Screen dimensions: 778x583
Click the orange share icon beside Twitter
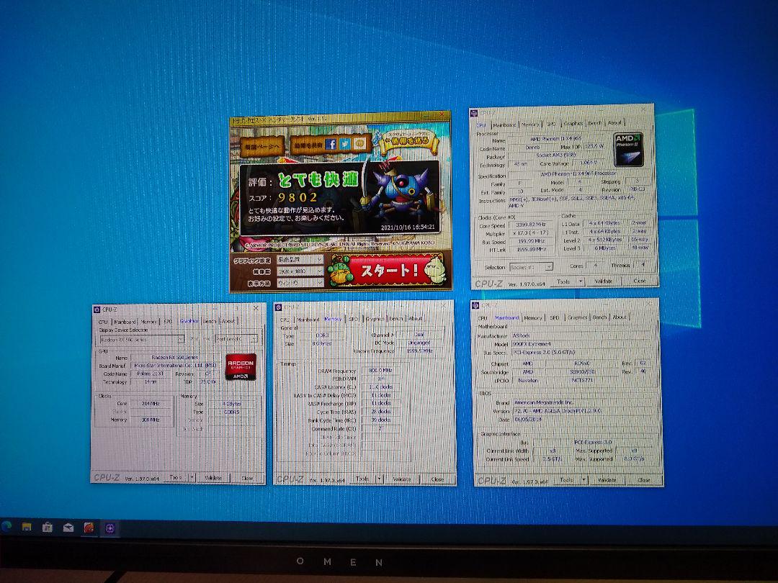(x=361, y=144)
